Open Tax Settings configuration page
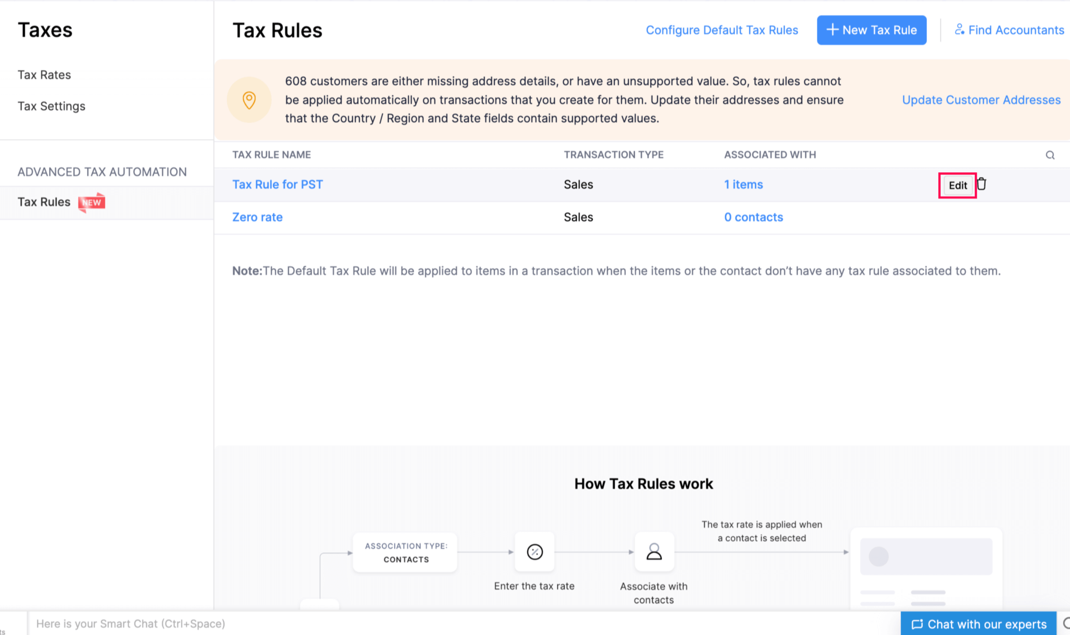This screenshot has width=1070, height=635. pyautogui.click(x=51, y=106)
